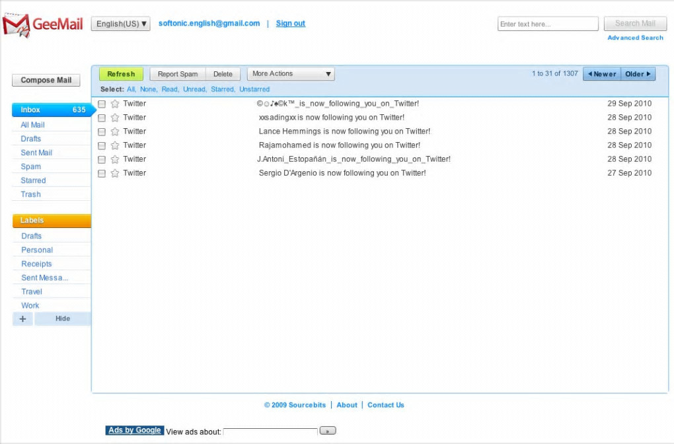
Task: Sign out of the account
Action: click(291, 23)
